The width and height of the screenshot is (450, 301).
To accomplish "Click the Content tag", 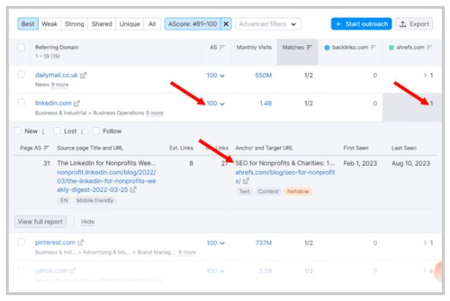I will (268, 191).
